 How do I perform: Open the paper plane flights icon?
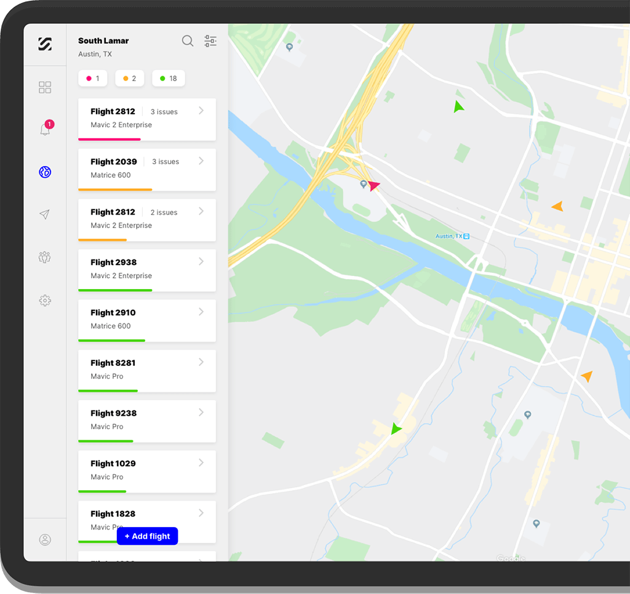click(45, 215)
